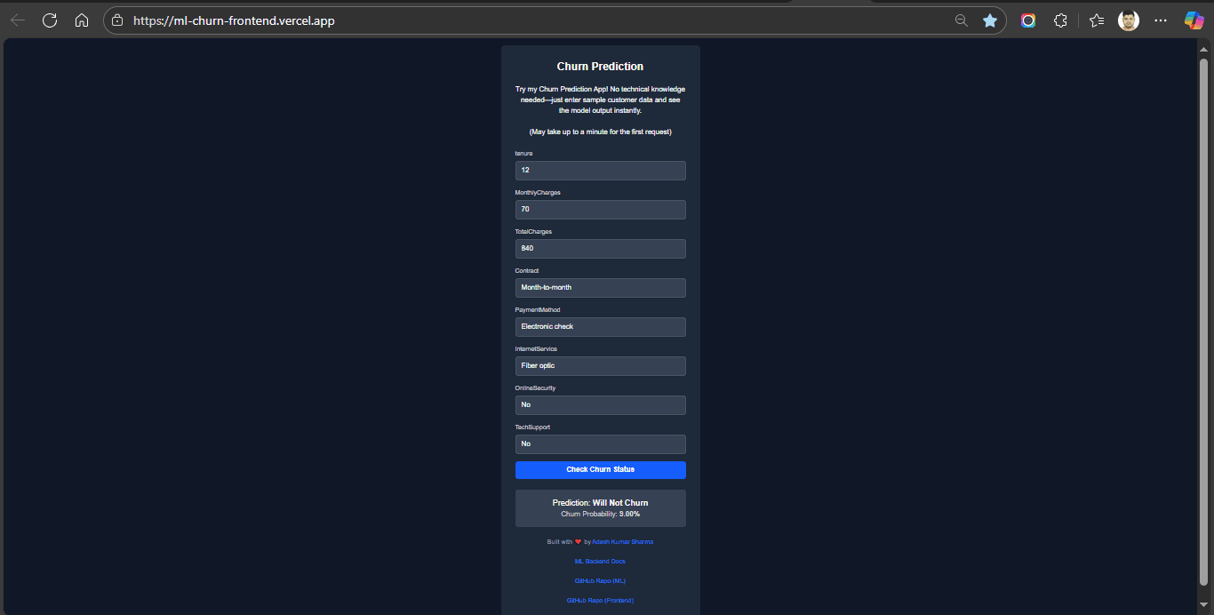Open the Favorites list icon

[1097, 20]
